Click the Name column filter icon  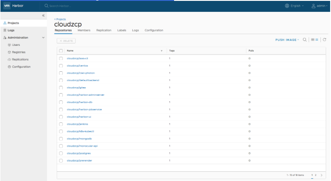click(x=161, y=51)
